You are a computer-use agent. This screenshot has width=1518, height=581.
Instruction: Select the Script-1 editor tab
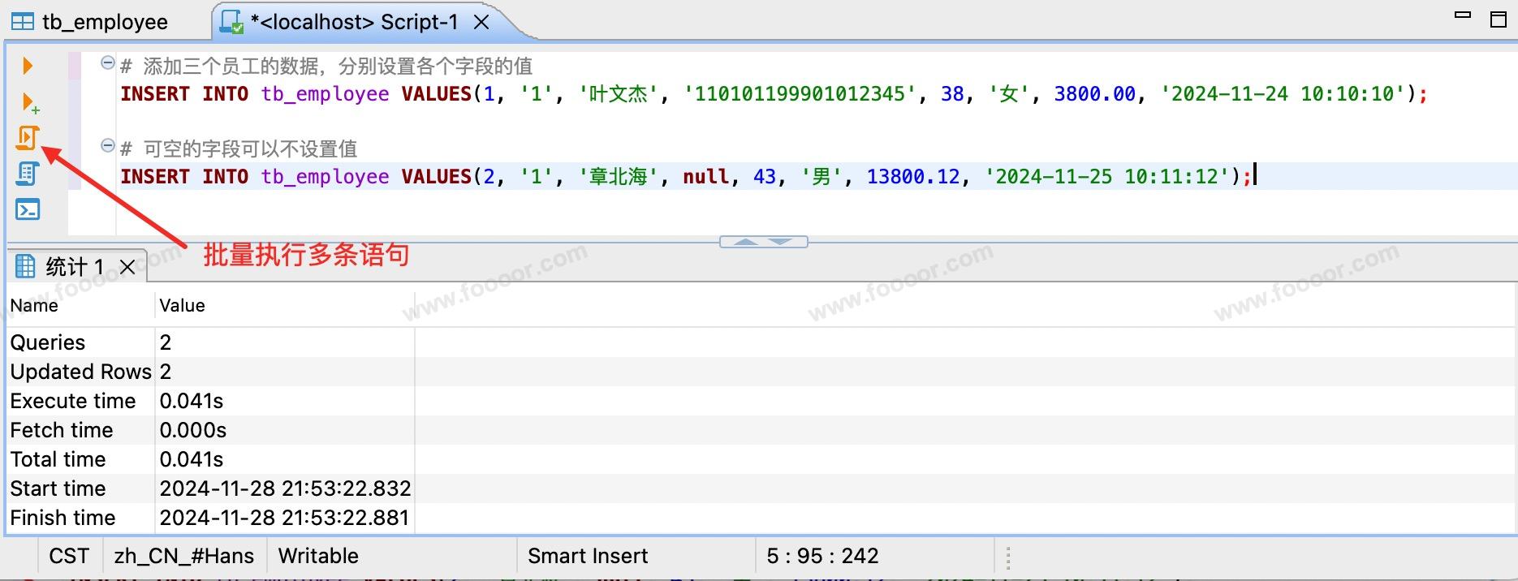click(x=353, y=22)
